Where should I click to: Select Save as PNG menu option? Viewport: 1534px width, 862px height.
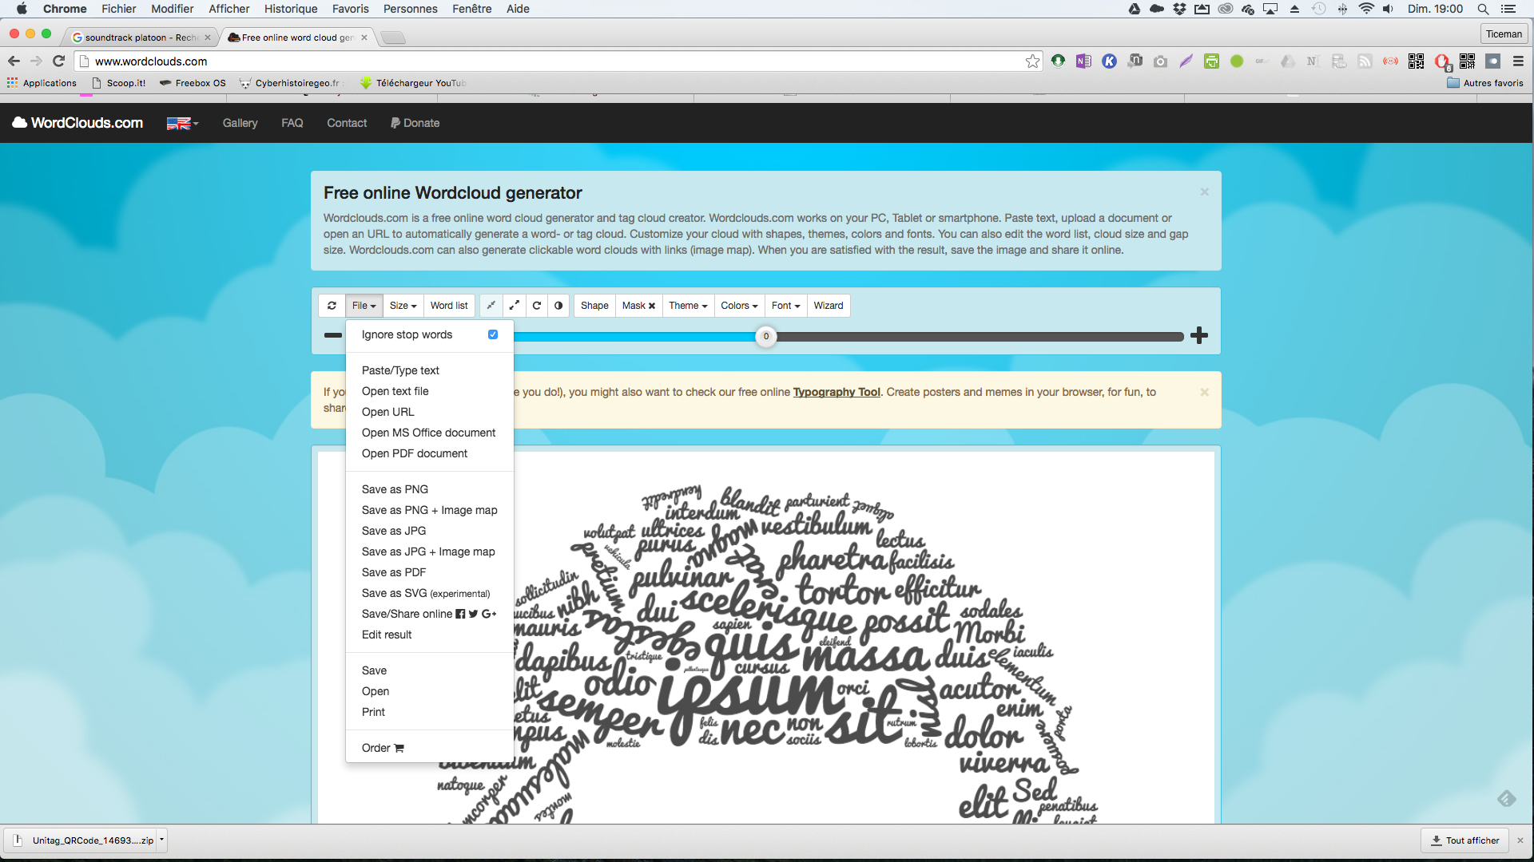[394, 488]
